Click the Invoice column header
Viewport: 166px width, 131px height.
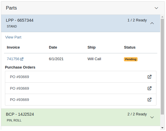tap(13, 47)
